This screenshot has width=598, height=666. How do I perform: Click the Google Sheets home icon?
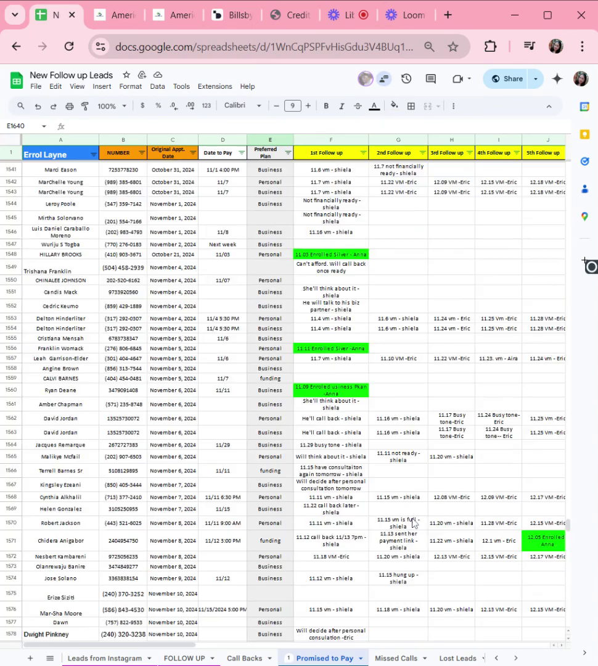(x=17, y=80)
